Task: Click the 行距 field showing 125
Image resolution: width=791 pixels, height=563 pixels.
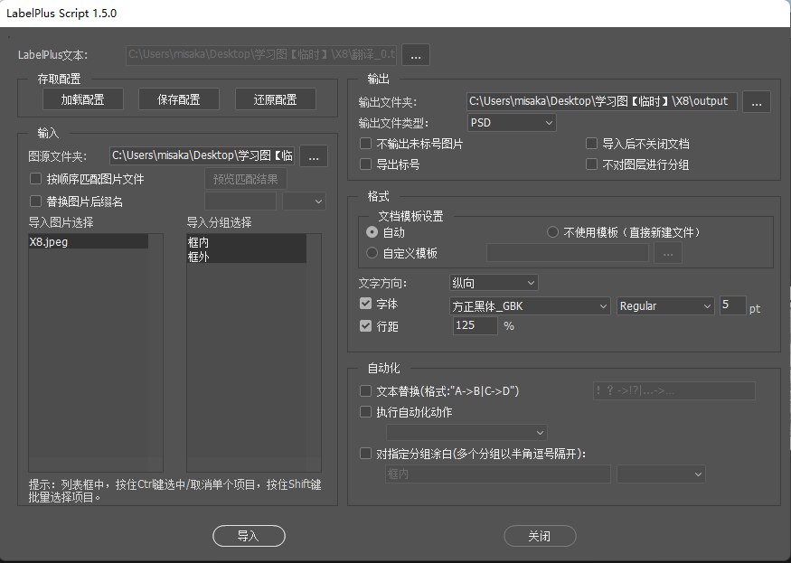Action: pos(475,325)
